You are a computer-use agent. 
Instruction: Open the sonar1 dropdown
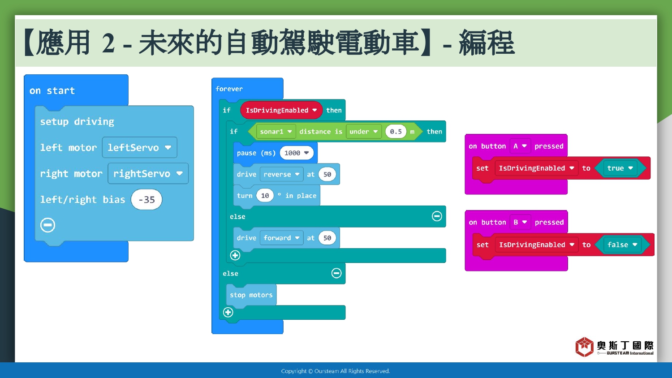tap(276, 132)
